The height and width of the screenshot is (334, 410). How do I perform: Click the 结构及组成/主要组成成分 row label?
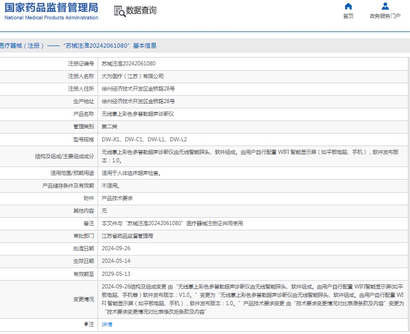[x=64, y=156]
